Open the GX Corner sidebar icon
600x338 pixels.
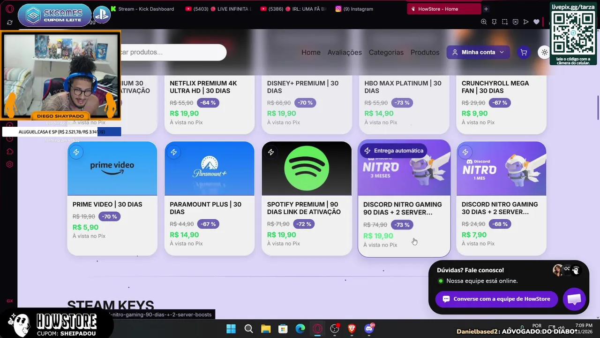click(9, 301)
